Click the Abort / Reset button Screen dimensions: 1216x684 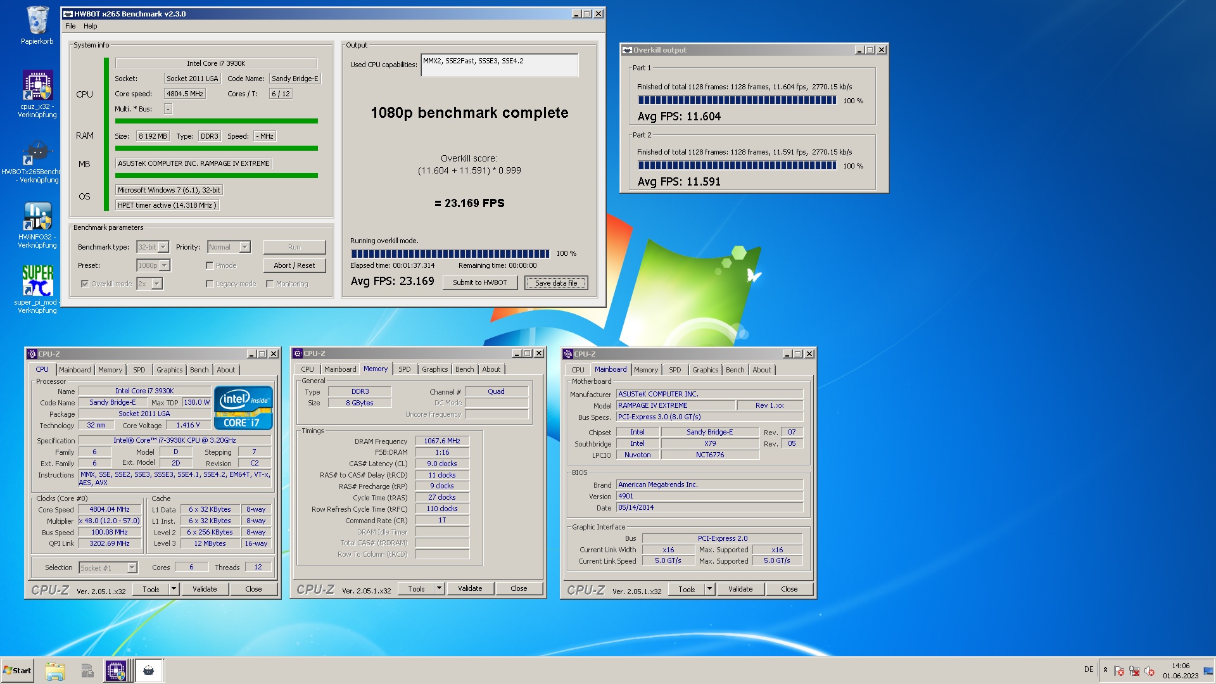(294, 265)
